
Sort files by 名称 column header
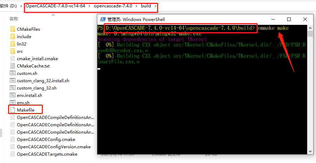14,19
